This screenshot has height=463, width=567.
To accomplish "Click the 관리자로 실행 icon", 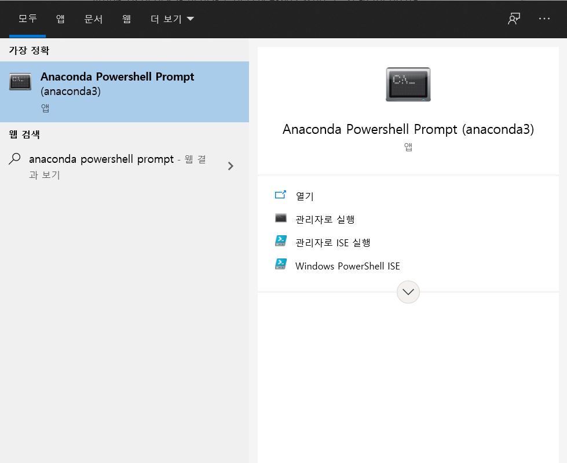I will pos(281,218).
